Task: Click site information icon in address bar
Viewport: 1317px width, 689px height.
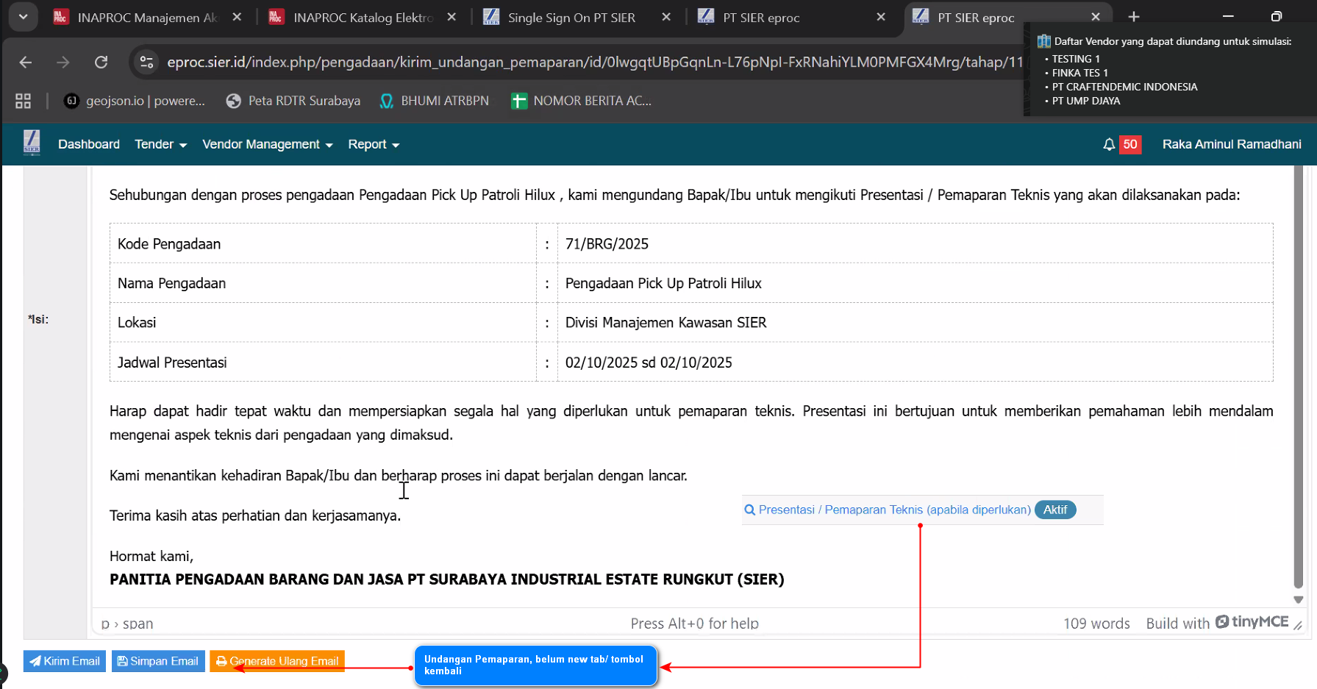Action: (147, 63)
